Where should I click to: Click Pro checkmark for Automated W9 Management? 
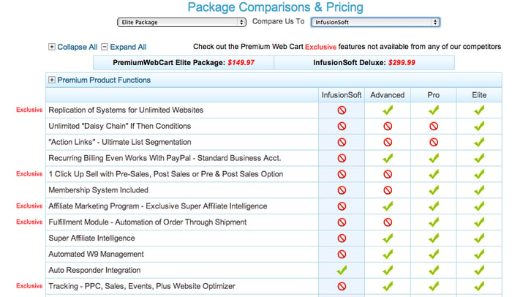tap(434, 254)
